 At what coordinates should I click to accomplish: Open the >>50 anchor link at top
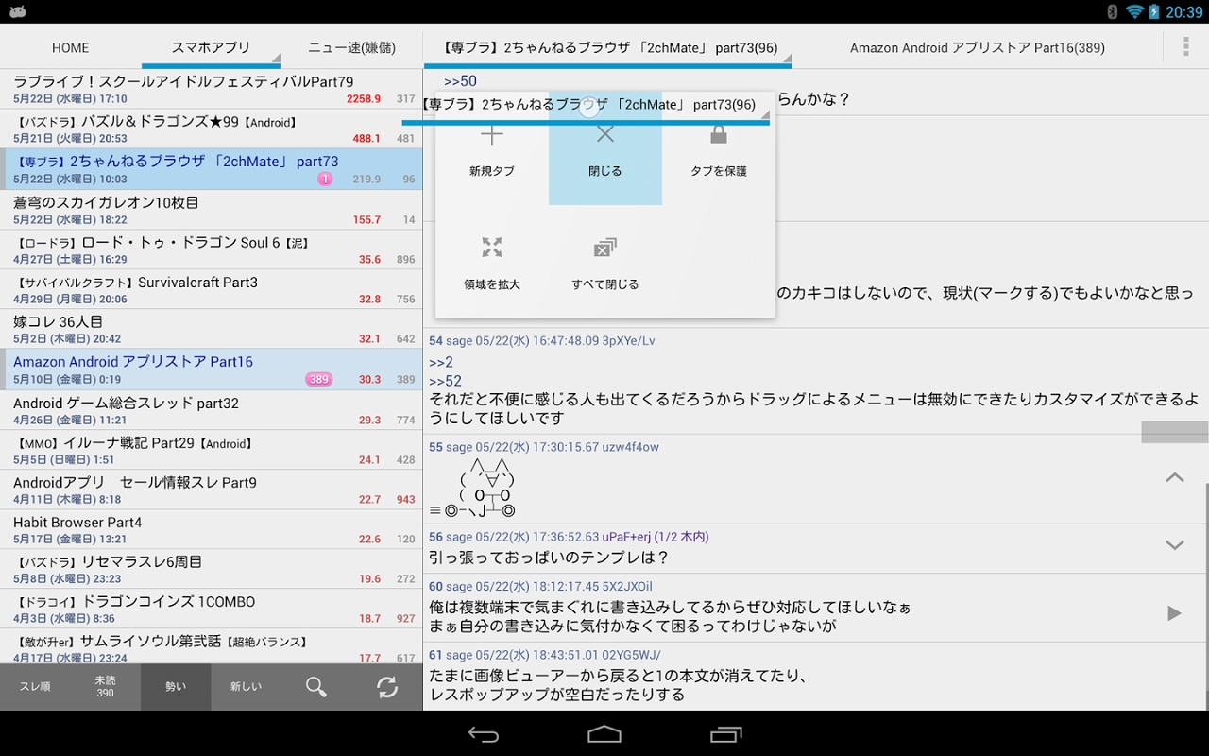460,81
